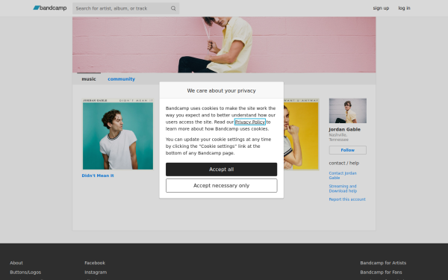Image resolution: width=448 pixels, height=280 pixels.
Task: Open the Instagram footer link
Action: click(x=96, y=273)
